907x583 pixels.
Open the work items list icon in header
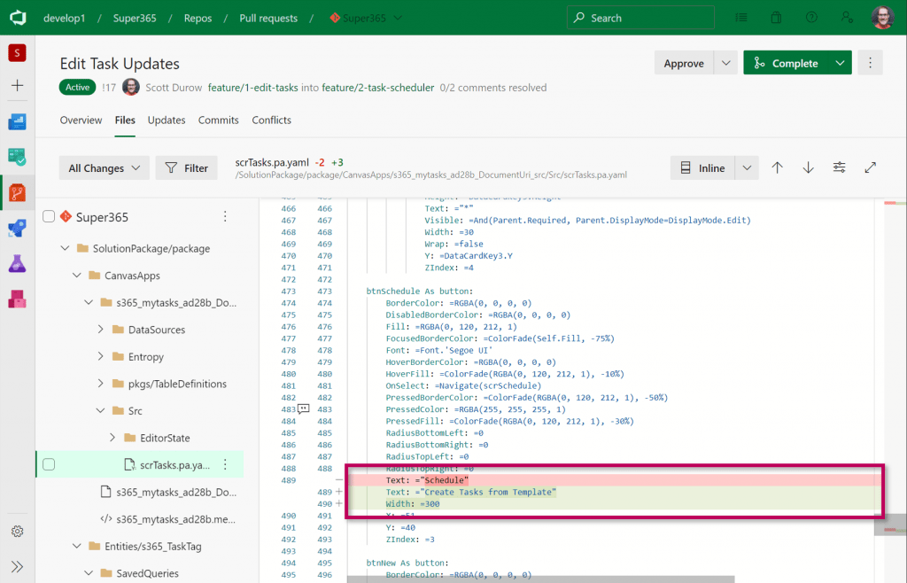(x=741, y=18)
